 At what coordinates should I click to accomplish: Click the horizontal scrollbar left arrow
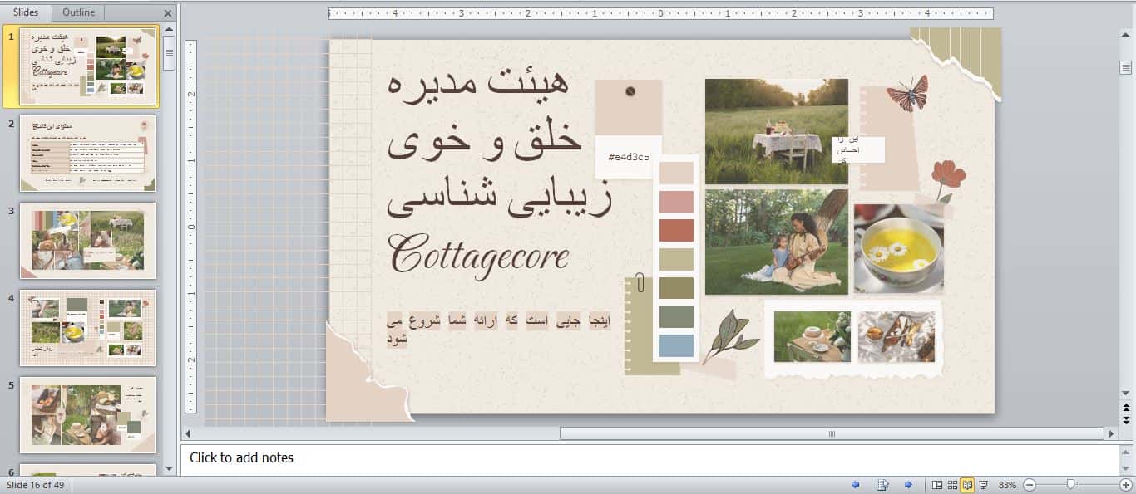coord(188,433)
